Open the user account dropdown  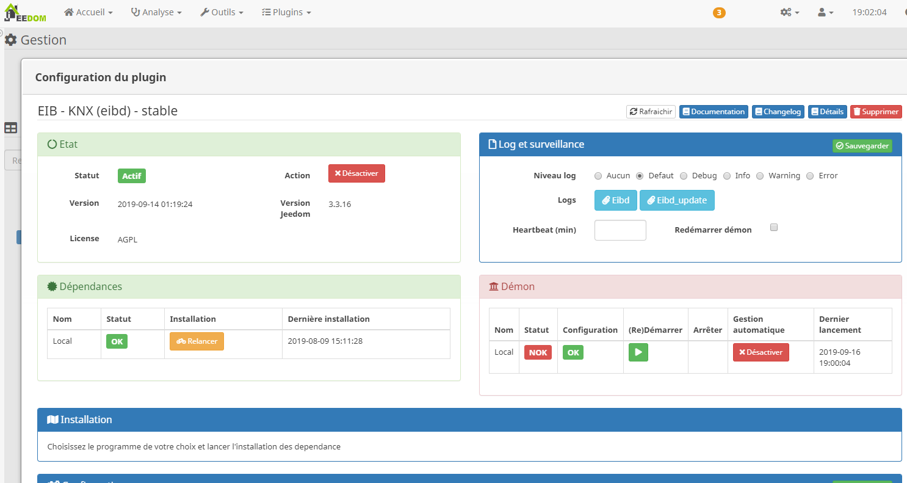pyautogui.click(x=826, y=12)
